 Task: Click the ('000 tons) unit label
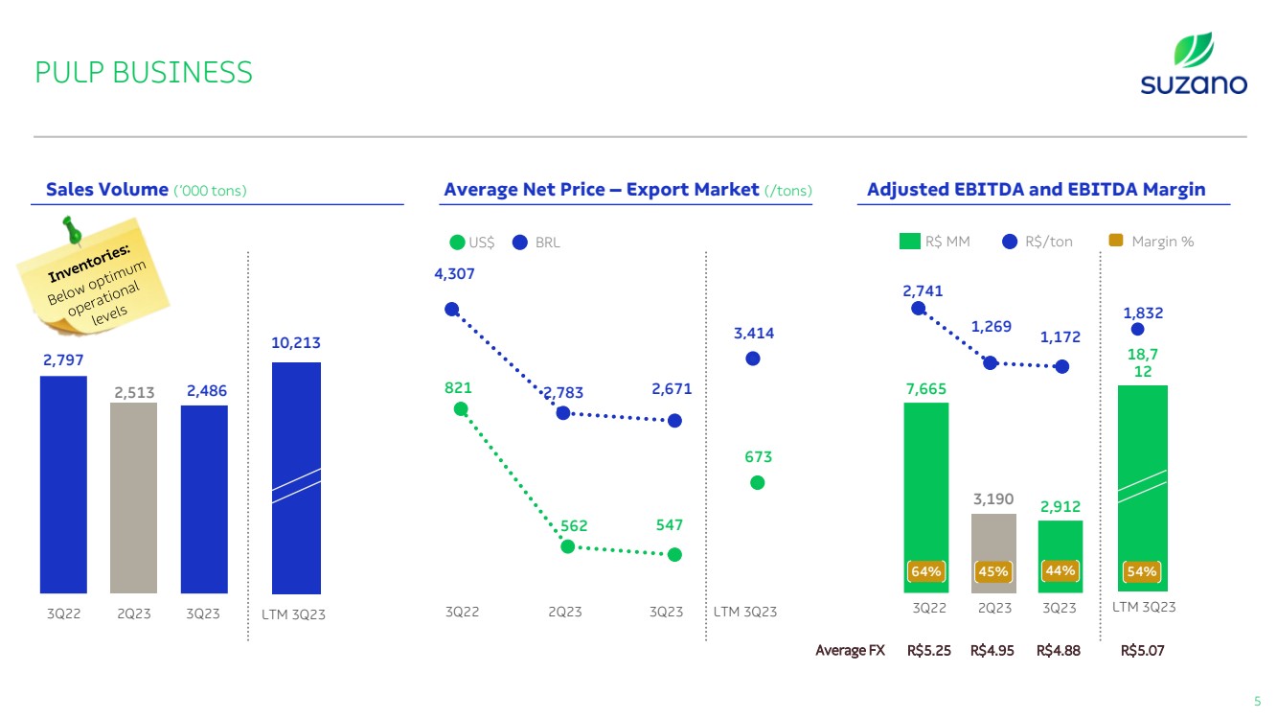tap(210, 191)
